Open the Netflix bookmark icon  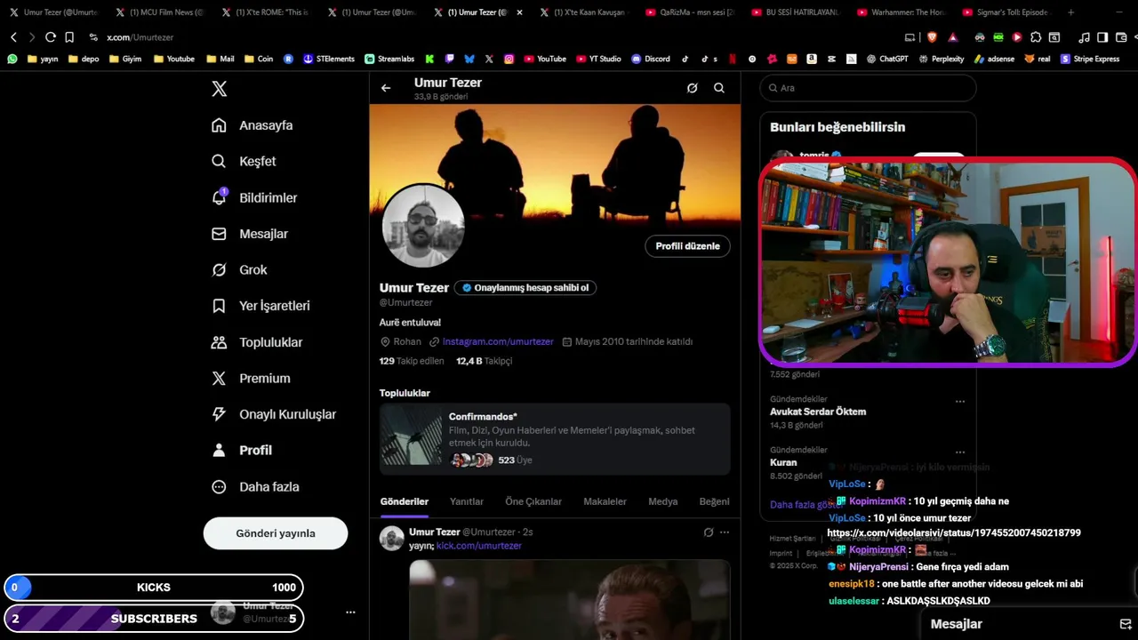(x=733, y=59)
